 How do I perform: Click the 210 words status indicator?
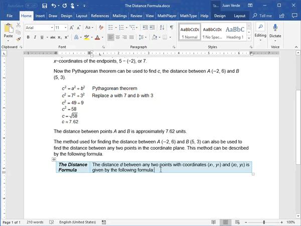pyautogui.click(x=35, y=222)
